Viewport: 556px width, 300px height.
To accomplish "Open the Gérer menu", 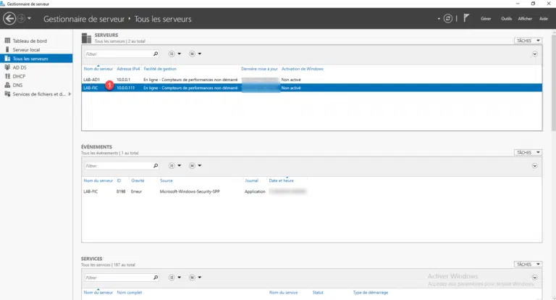I will tap(486, 18).
